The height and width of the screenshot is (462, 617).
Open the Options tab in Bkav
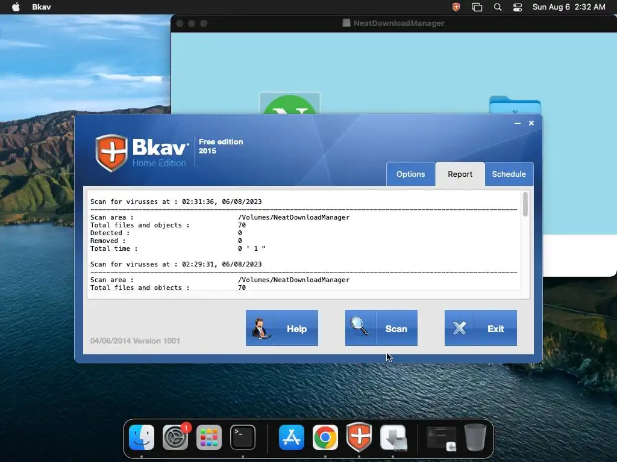(x=410, y=174)
